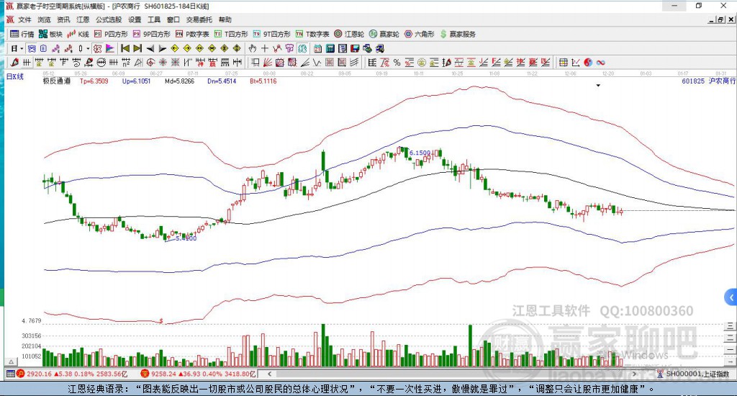The width and height of the screenshot is (737, 396).
Task: Jump to last bar icon
Action: point(137,48)
